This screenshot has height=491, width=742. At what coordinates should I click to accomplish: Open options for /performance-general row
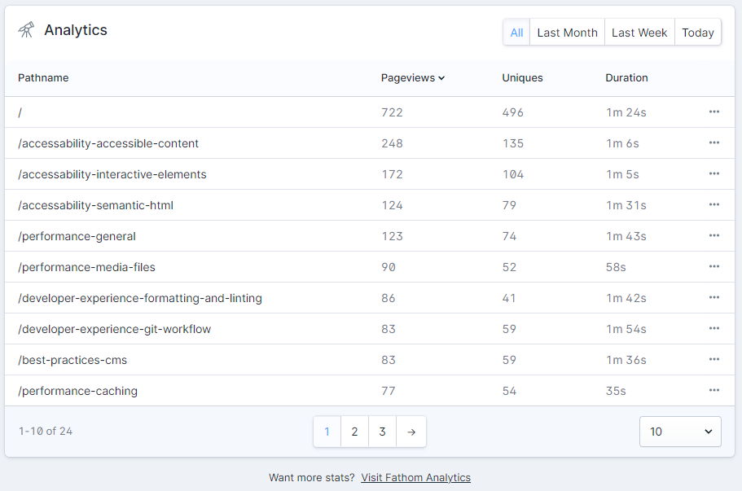714,235
